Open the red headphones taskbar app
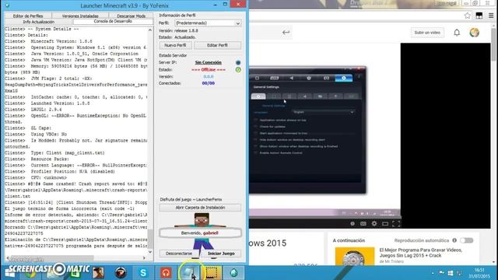This screenshot has width=498, height=280. click(x=166, y=272)
